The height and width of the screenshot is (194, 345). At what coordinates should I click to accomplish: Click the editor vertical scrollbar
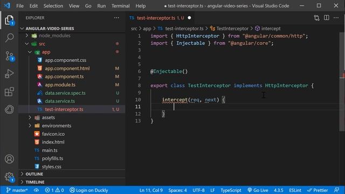click(x=342, y=82)
